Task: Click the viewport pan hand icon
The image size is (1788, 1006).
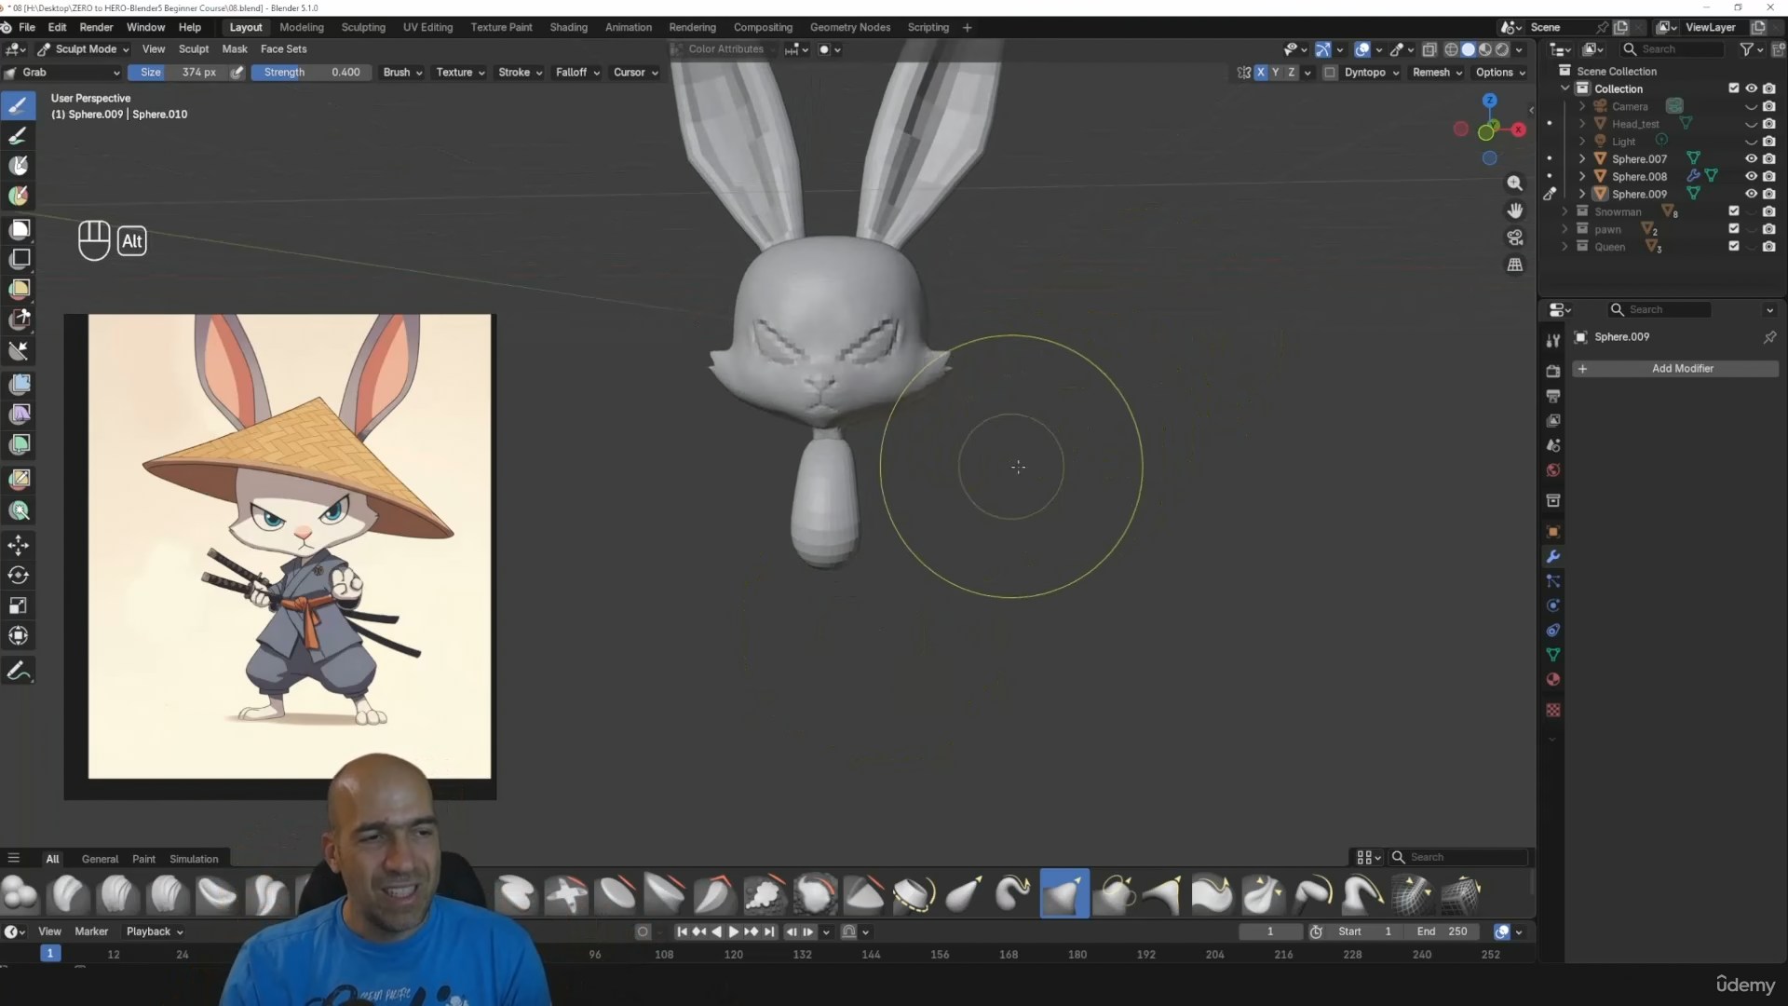Action: pyautogui.click(x=1515, y=211)
